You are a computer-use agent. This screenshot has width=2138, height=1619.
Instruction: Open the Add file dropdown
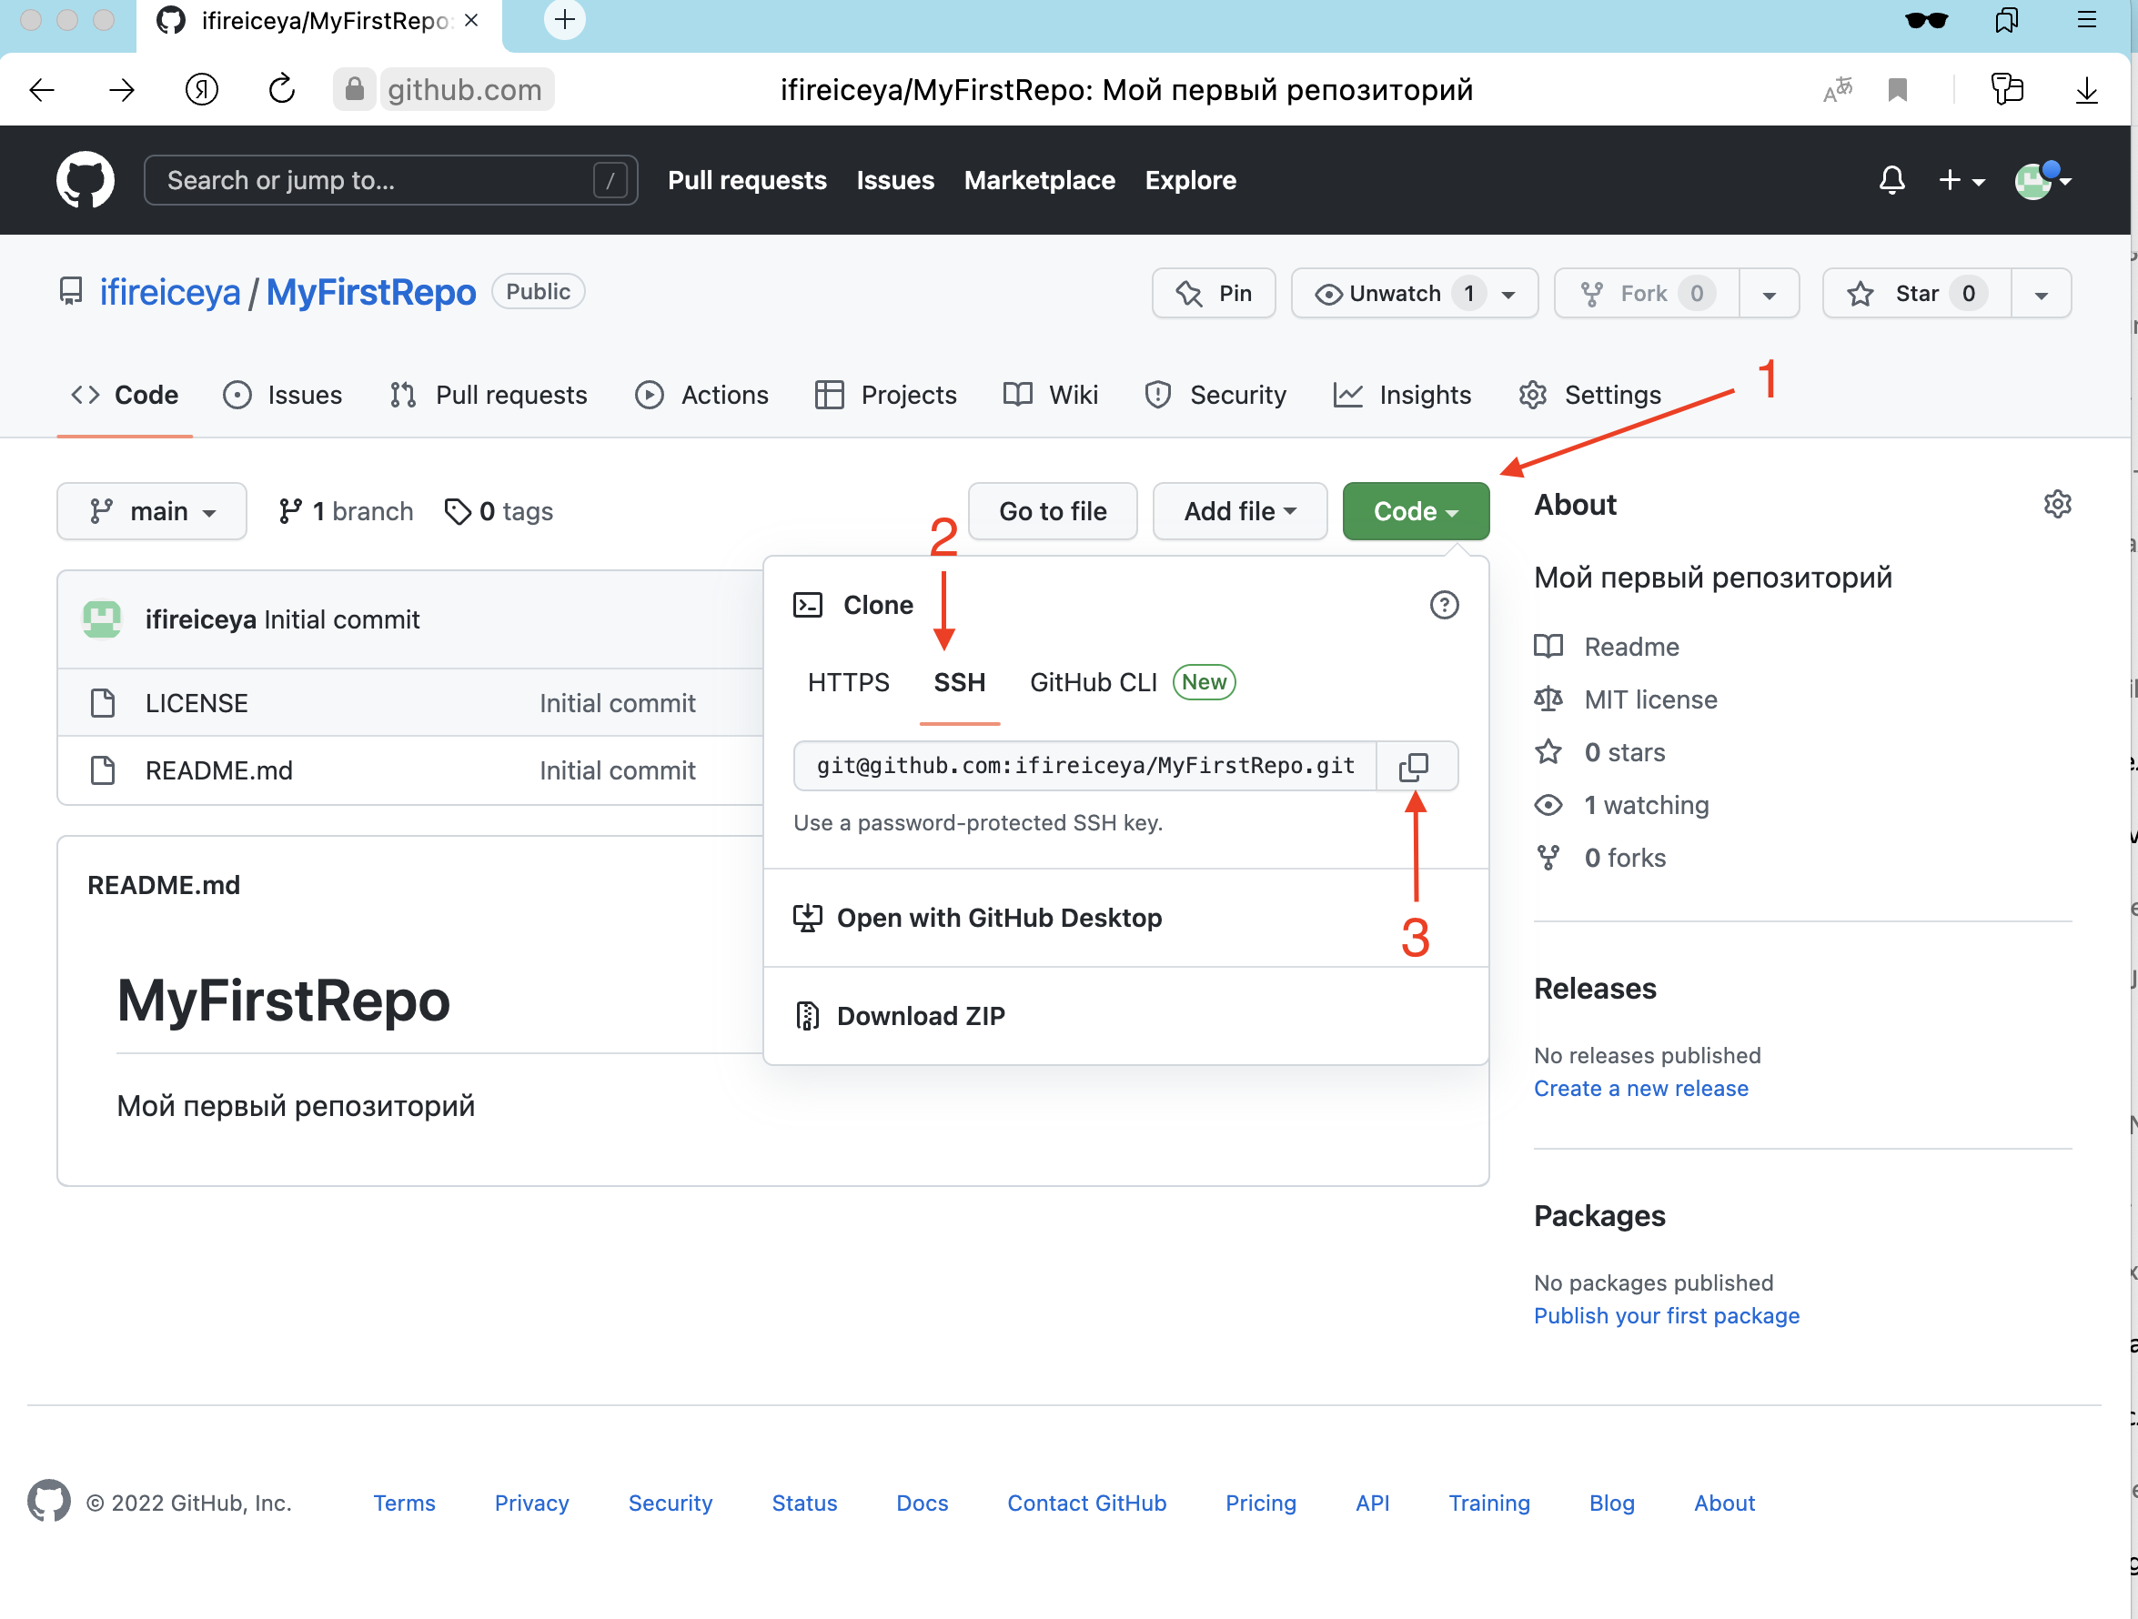click(1239, 511)
